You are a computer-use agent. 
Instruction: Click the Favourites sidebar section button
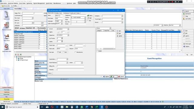(x=7, y=99)
